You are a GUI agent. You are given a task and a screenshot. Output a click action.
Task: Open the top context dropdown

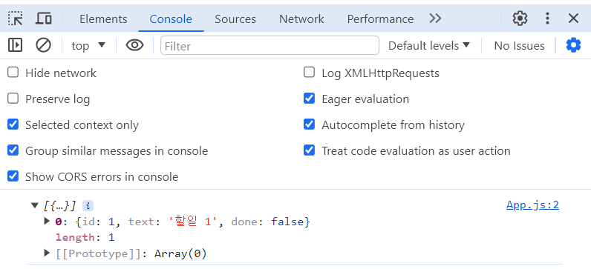(x=88, y=45)
